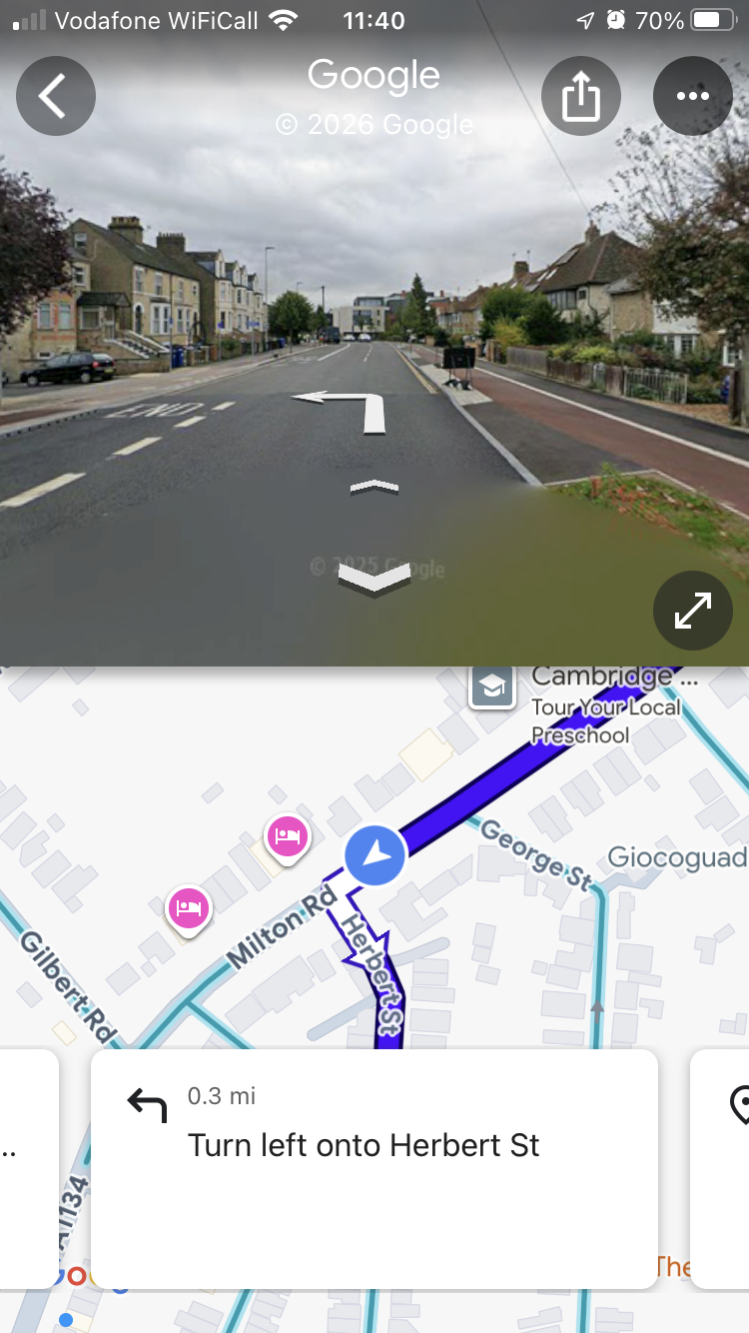Tap the blue navigation position marker

[x=374, y=855]
